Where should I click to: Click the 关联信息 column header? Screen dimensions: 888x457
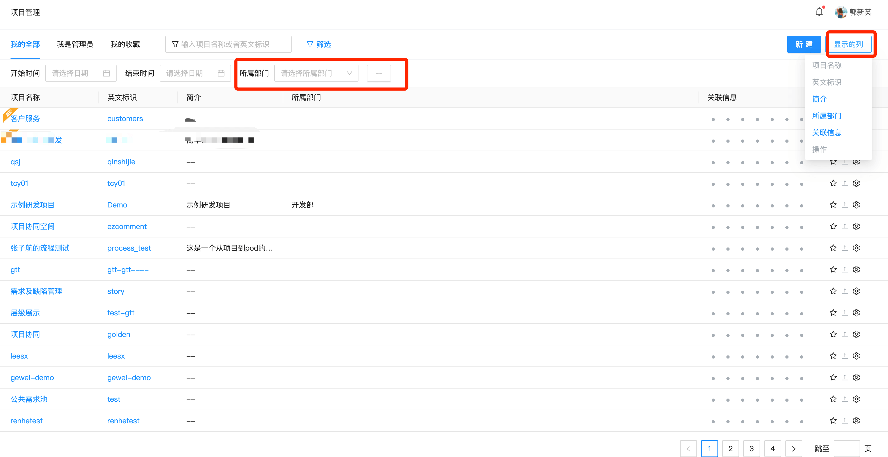(x=722, y=98)
